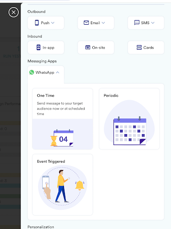This screenshot has height=229, width=171.
Task: Click the In-app icon
Action: [x=38, y=47]
